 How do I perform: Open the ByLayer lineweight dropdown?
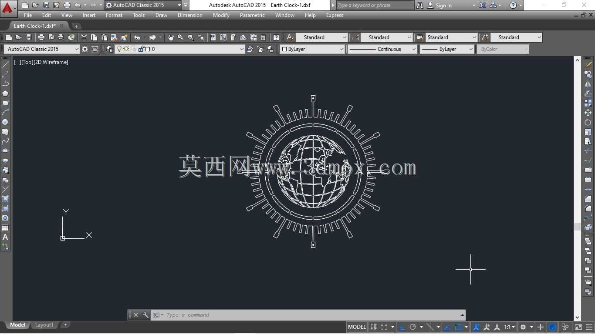(471, 49)
